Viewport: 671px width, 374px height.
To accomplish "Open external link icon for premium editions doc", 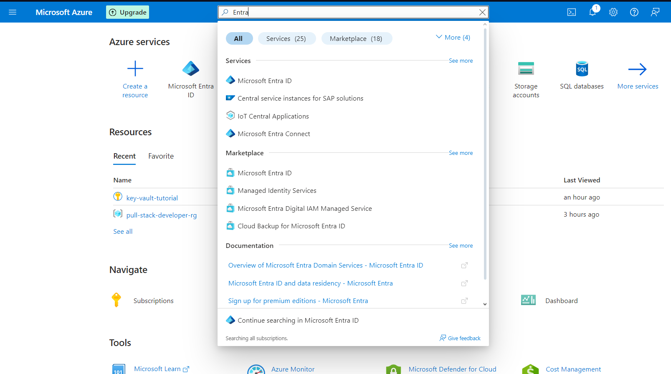I will point(464,301).
